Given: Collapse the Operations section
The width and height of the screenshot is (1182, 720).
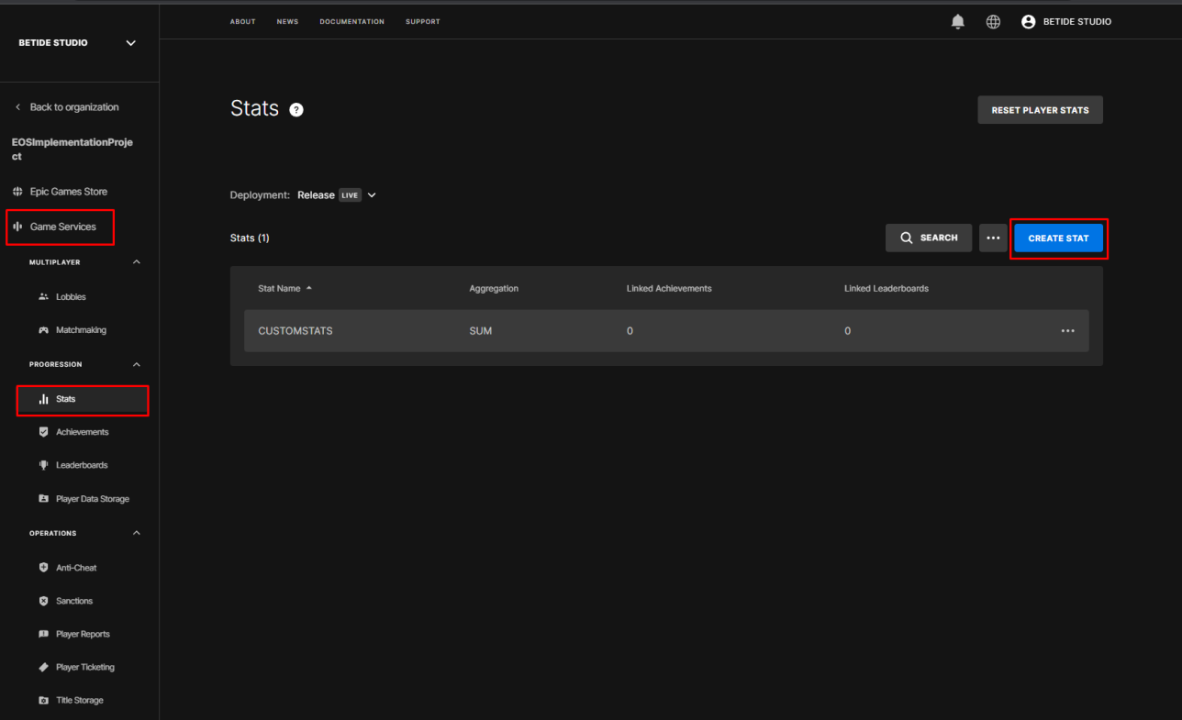Looking at the screenshot, I should (137, 534).
